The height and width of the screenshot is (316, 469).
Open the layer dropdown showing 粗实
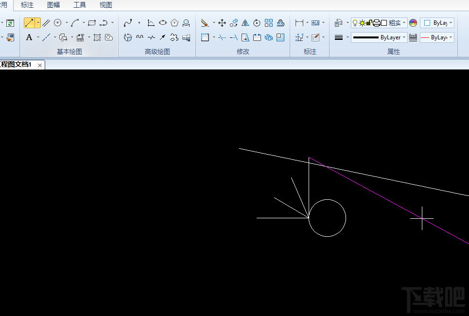(379, 23)
